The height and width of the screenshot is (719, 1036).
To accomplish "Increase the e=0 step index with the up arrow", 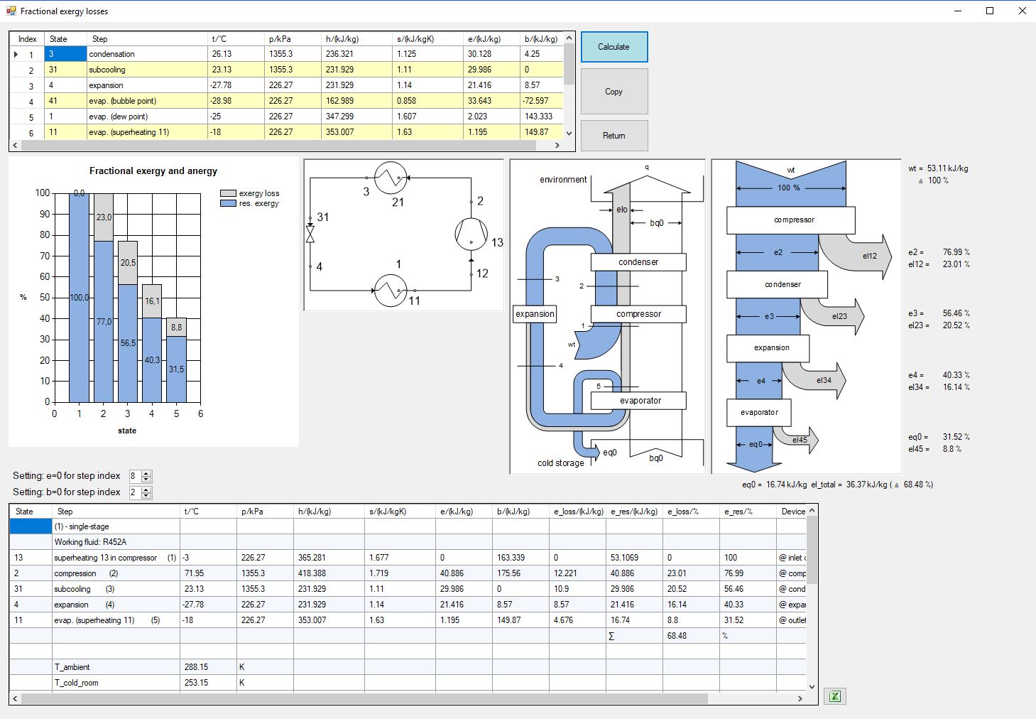I will pyautogui.click(x=146, y=473).
